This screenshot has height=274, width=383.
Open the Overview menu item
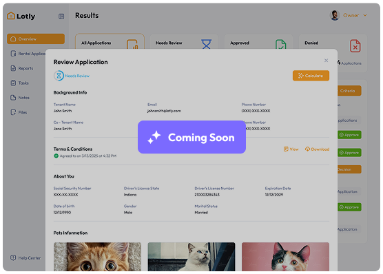[x=36, y=39]
